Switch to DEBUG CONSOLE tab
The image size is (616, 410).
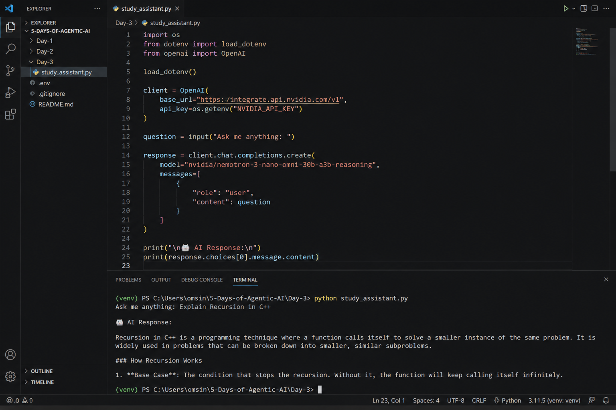(202, 280)
